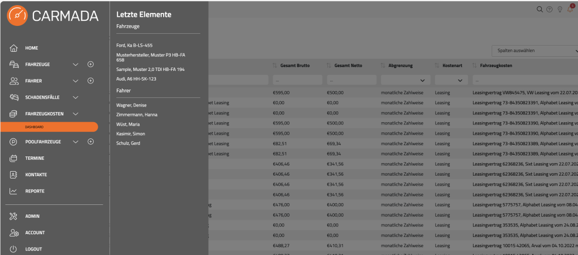Click the ACCOUNT menu label
Viewport: 578px width, 255px height.
[35, 232]
